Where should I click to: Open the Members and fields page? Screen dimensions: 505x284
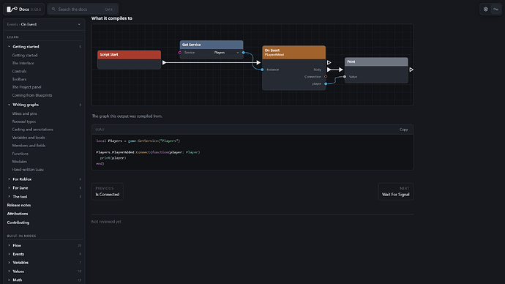(29, 146)
